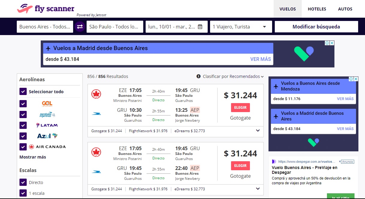Click the green heart logo in top banner

[304, 54]
